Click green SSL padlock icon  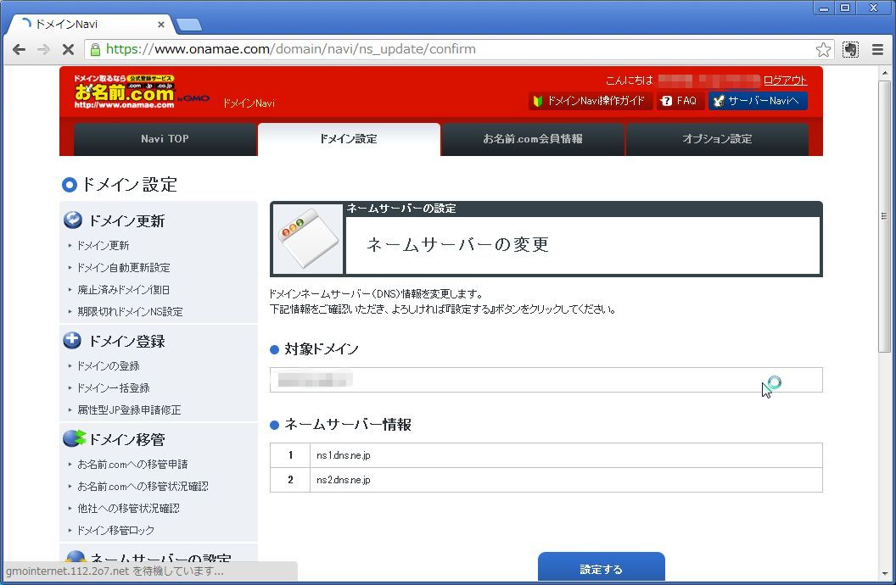click(95, 49)
